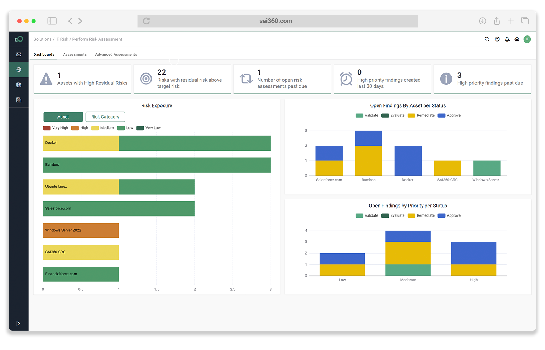Switch to the Advanced Assessments tab
The height and width of the screenshot is (350, 545).
pyautogui.click(x=116, y=54)
